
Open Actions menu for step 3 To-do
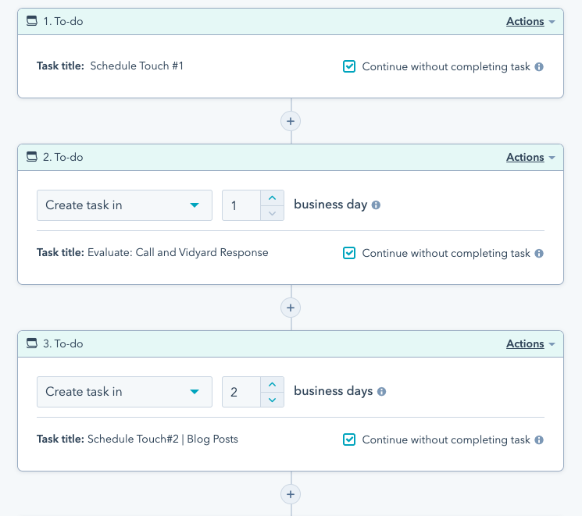point(530,344)
